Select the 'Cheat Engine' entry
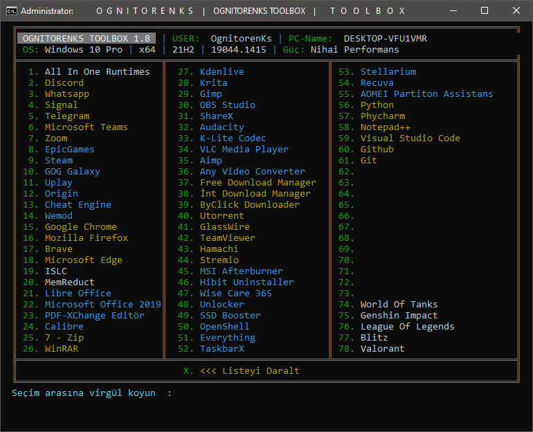Viewport: 533px width, 432px height. (x=78, y=205)
